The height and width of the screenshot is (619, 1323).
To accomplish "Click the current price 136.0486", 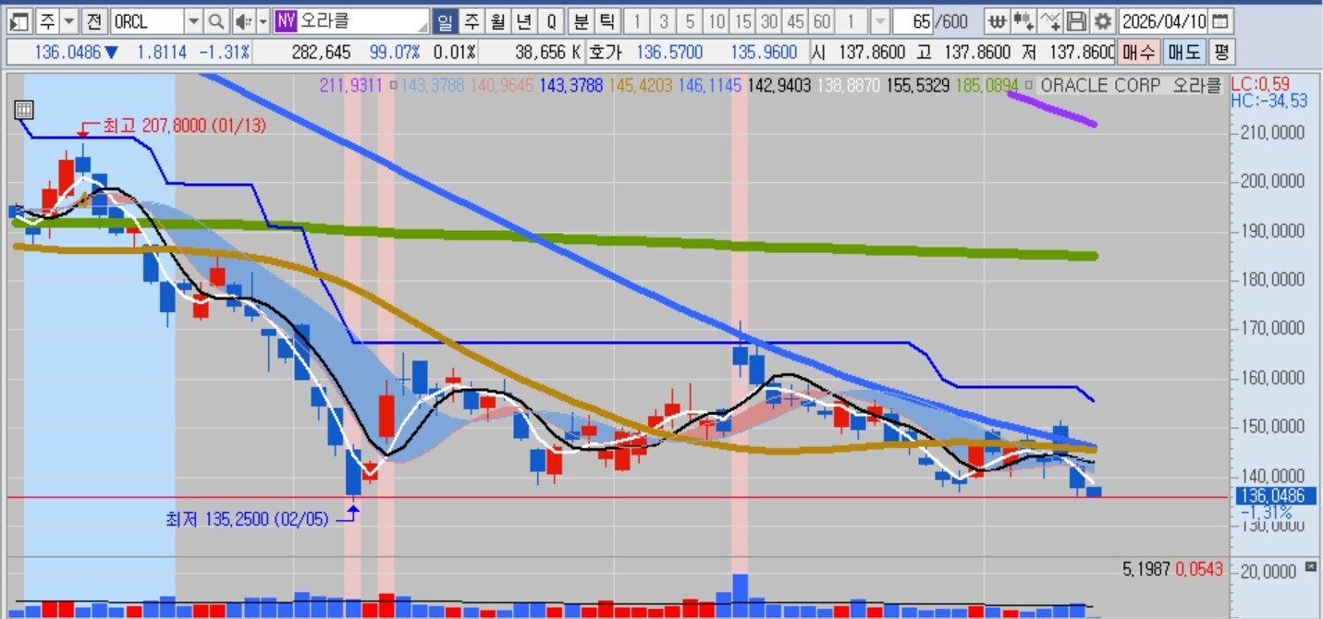I will point(67,52).
